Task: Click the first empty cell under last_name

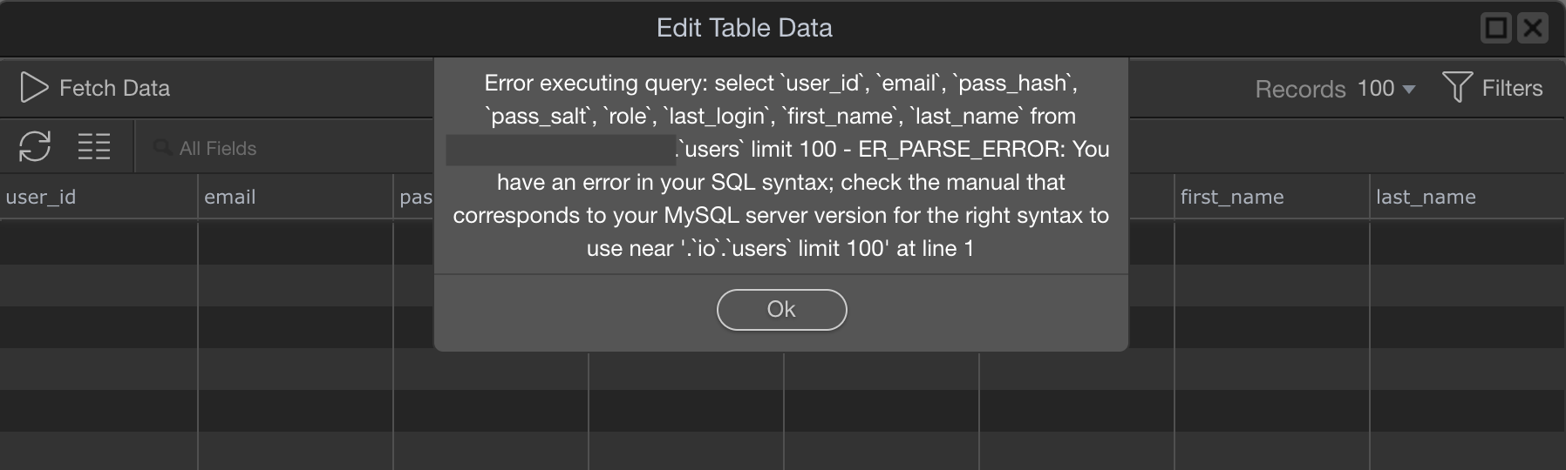Action: pos(1467,244)
